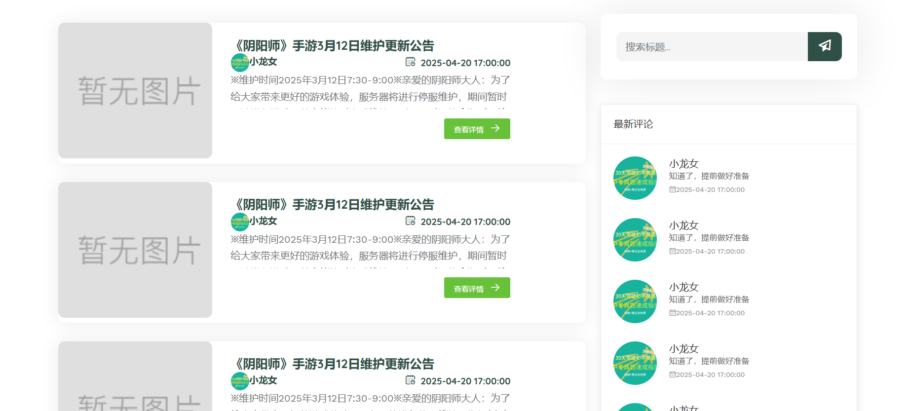The height and width of the screenshot is (411, 911).
Task: Click the third post's date 2025-04-20 17:00:00
Action: (x=465, y=381)
